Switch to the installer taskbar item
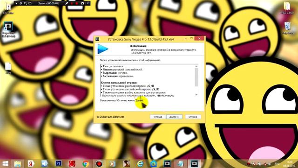The width and height of the screenshot is (298, 168). pyautogui.click(x=194, y=164)
